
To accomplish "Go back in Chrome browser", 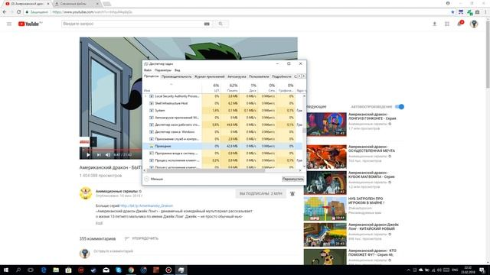I will click(x=5, y=12).
